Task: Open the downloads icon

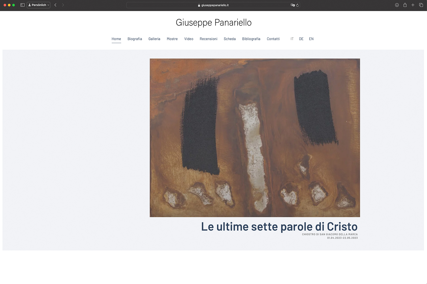Action: (x=397, y=5)
